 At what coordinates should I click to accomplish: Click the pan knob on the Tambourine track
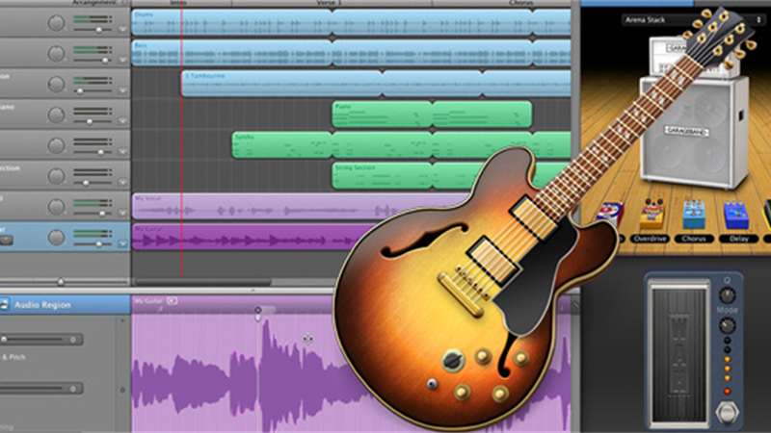point(56,84)
